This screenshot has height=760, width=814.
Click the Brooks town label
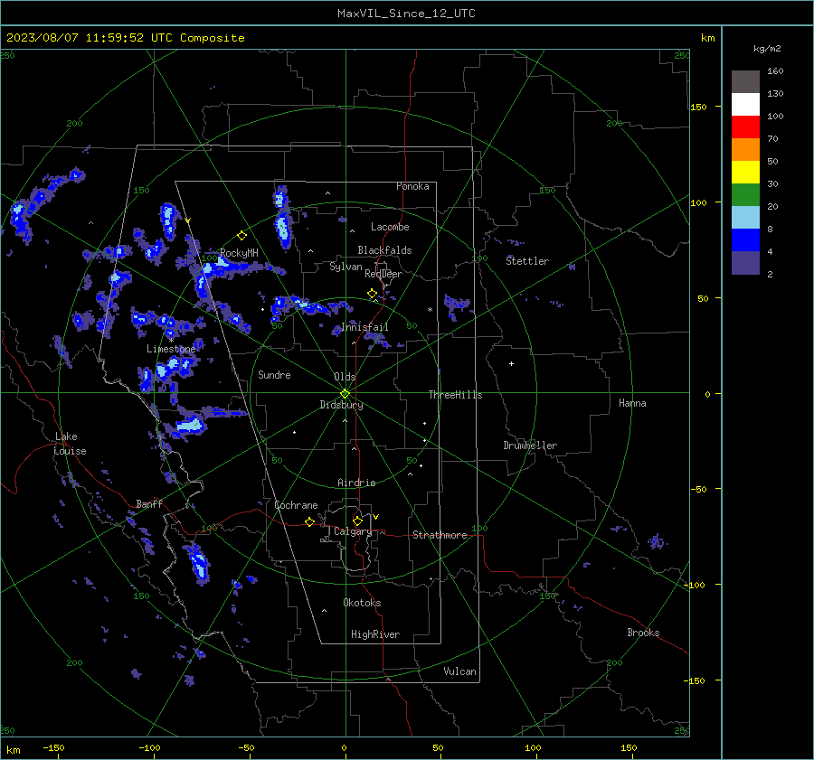pos(643,633)
